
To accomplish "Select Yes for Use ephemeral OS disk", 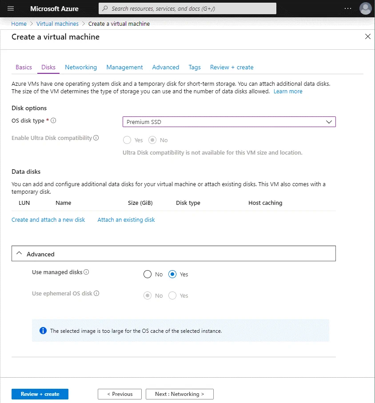I will (173, 296).
